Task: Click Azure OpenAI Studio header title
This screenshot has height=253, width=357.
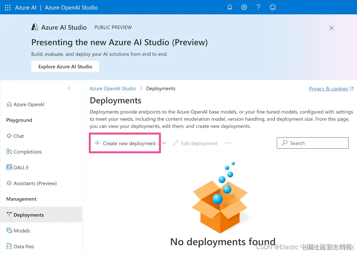Action: coord(71,7)
